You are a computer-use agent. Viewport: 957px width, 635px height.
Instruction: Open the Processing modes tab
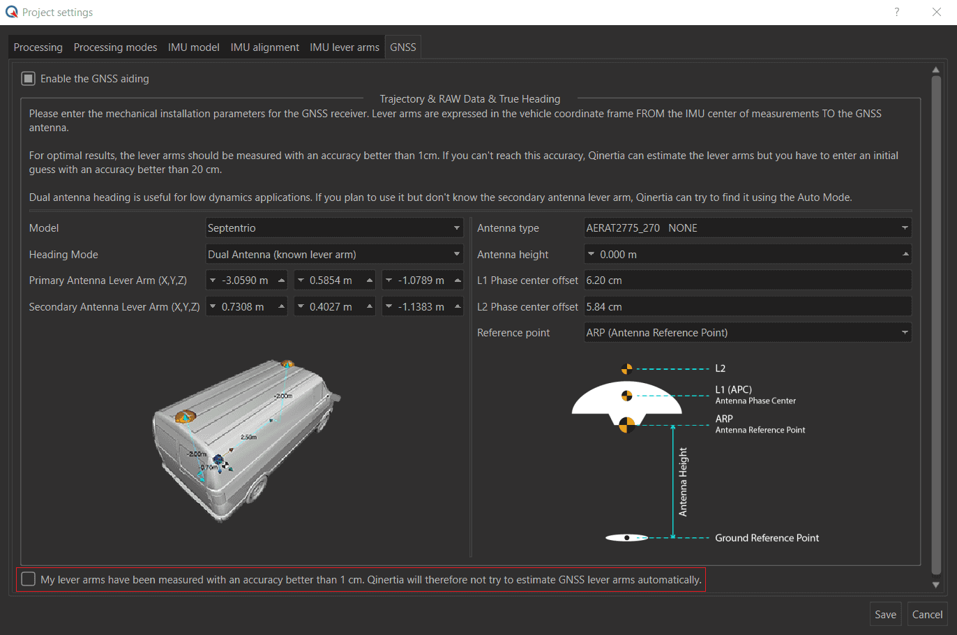click(x=115, y=47)
